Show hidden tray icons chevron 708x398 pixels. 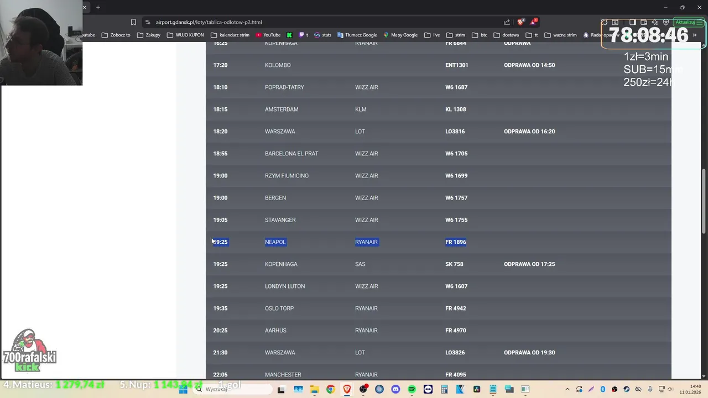[x=567, y=389]
